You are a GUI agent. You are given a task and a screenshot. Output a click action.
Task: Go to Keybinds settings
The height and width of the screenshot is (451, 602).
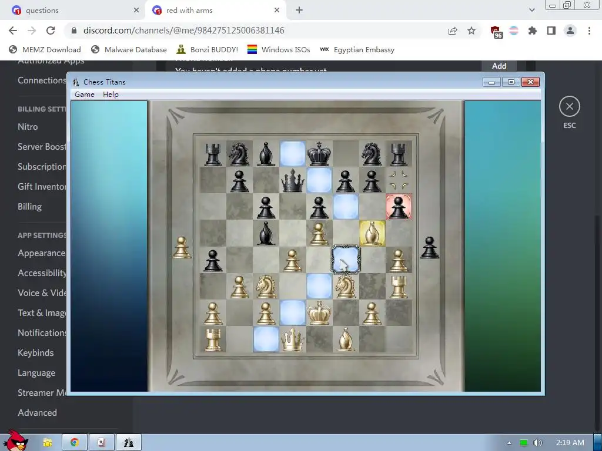tap(36, 353)
